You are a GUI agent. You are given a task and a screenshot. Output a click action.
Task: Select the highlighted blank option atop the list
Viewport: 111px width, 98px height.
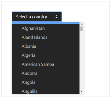click(x=45, y=23)
